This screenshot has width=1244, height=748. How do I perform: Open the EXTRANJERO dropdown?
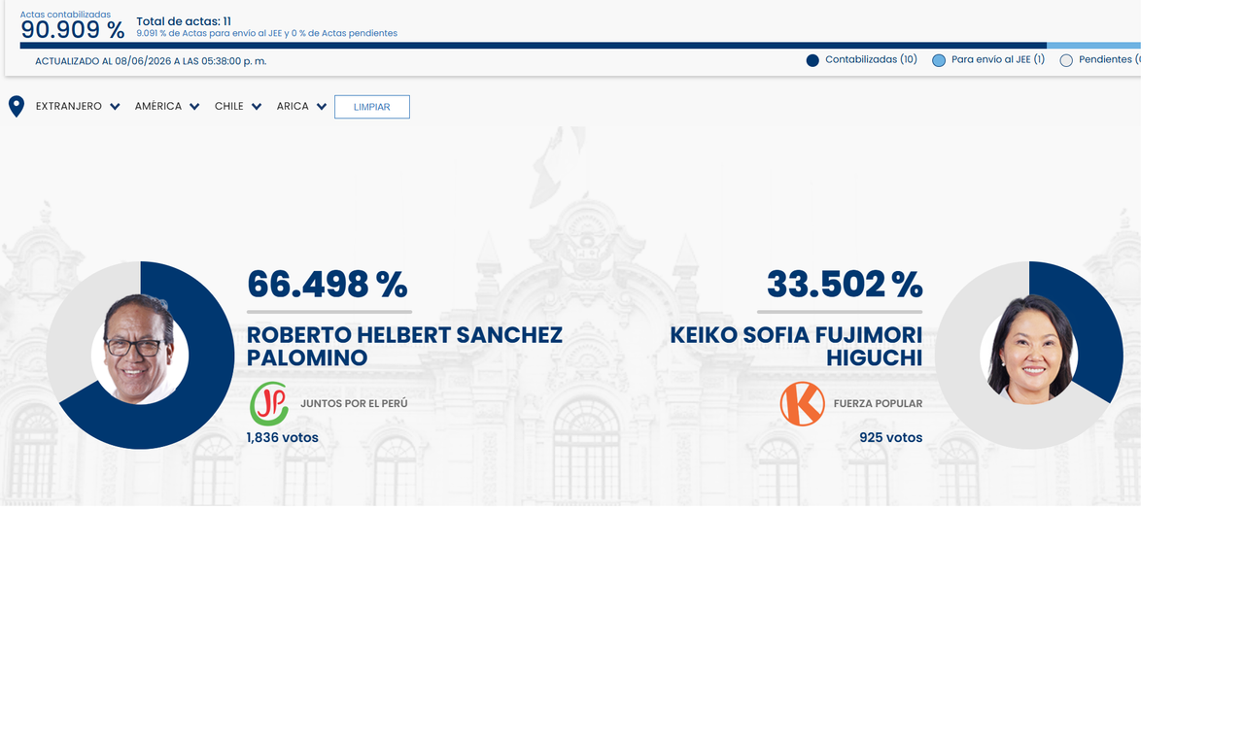(x=78, y=107)
